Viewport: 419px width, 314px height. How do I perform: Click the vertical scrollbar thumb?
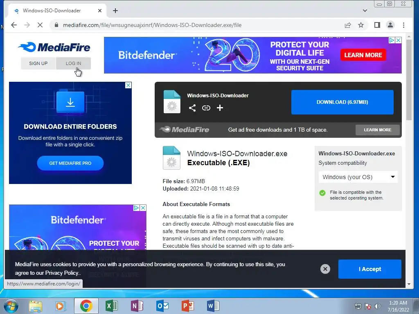pyautogui.click(x=409, y=80)
